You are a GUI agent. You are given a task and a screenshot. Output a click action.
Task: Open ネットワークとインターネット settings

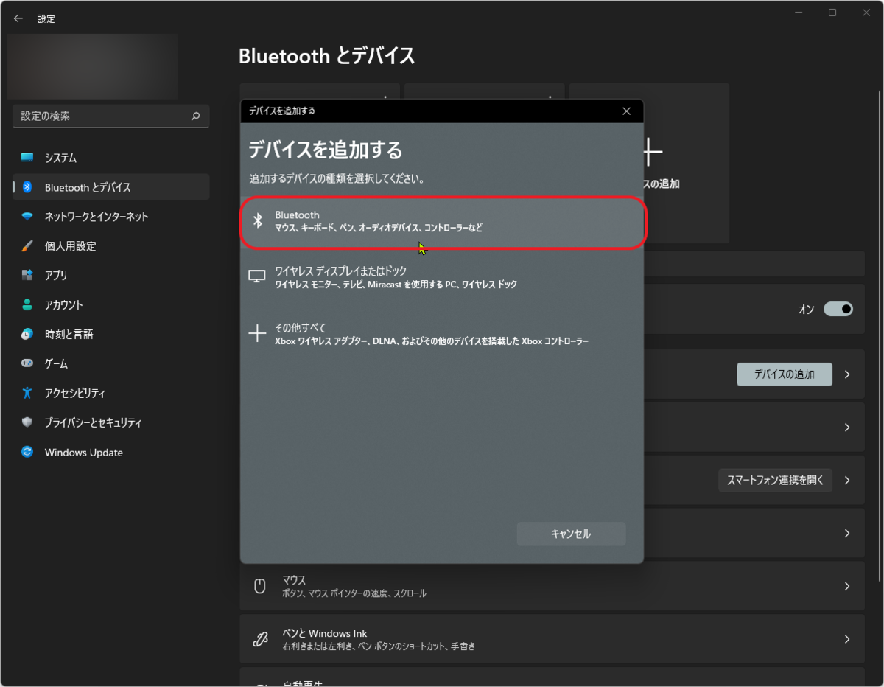click(x=110, y=217)
